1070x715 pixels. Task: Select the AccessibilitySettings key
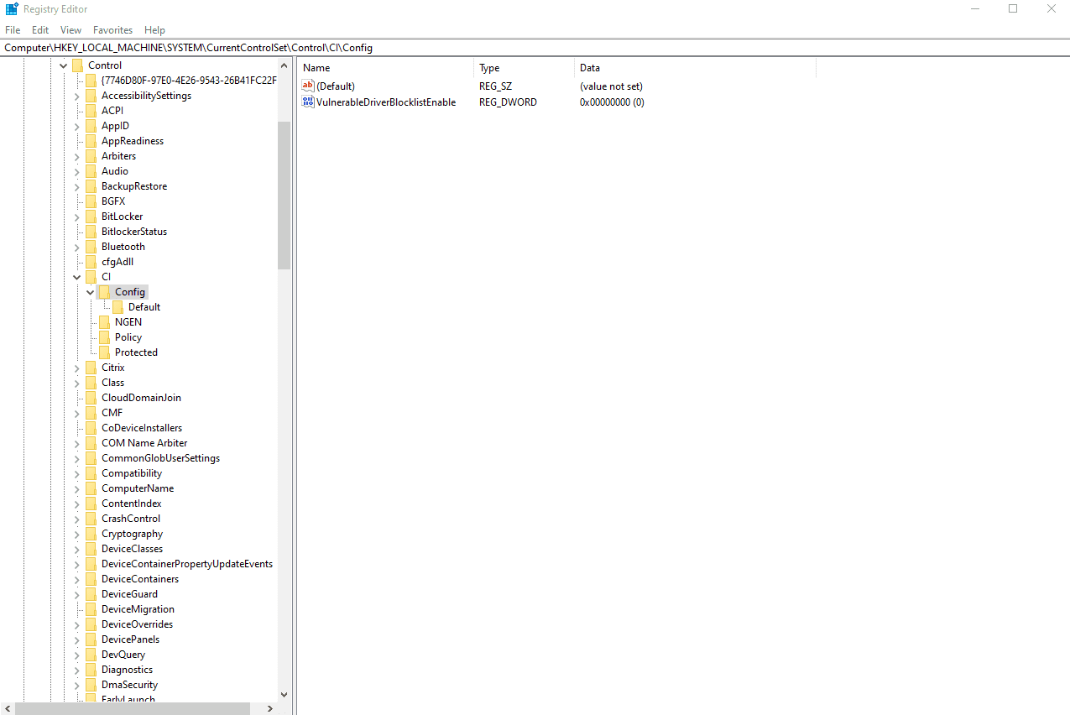[x=146, y=95]
